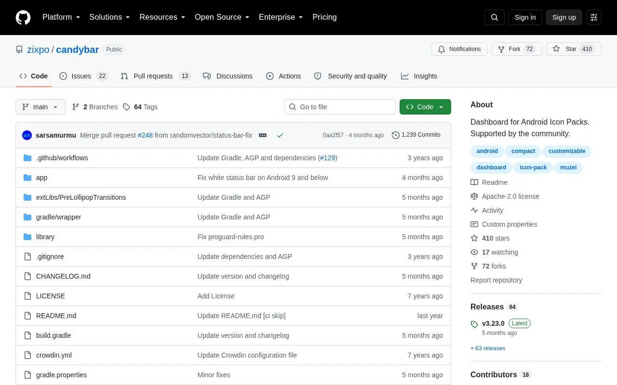Image resolution: width=617 pixels, height=385 pixels.
Task: Open the GitHub homepage logo
Action: [x=23, y=17]
